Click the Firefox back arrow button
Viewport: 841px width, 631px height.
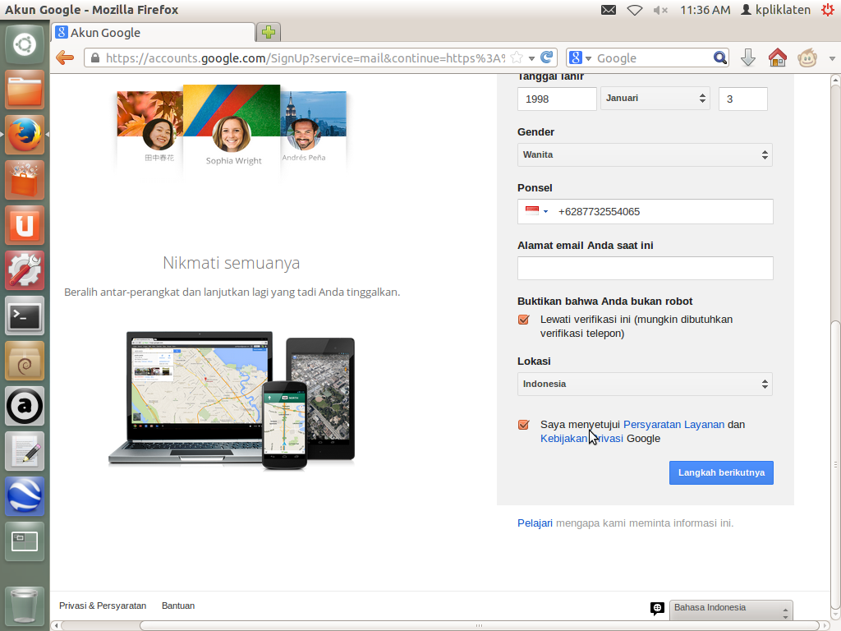pyautogui.click(x=65, y=58)
